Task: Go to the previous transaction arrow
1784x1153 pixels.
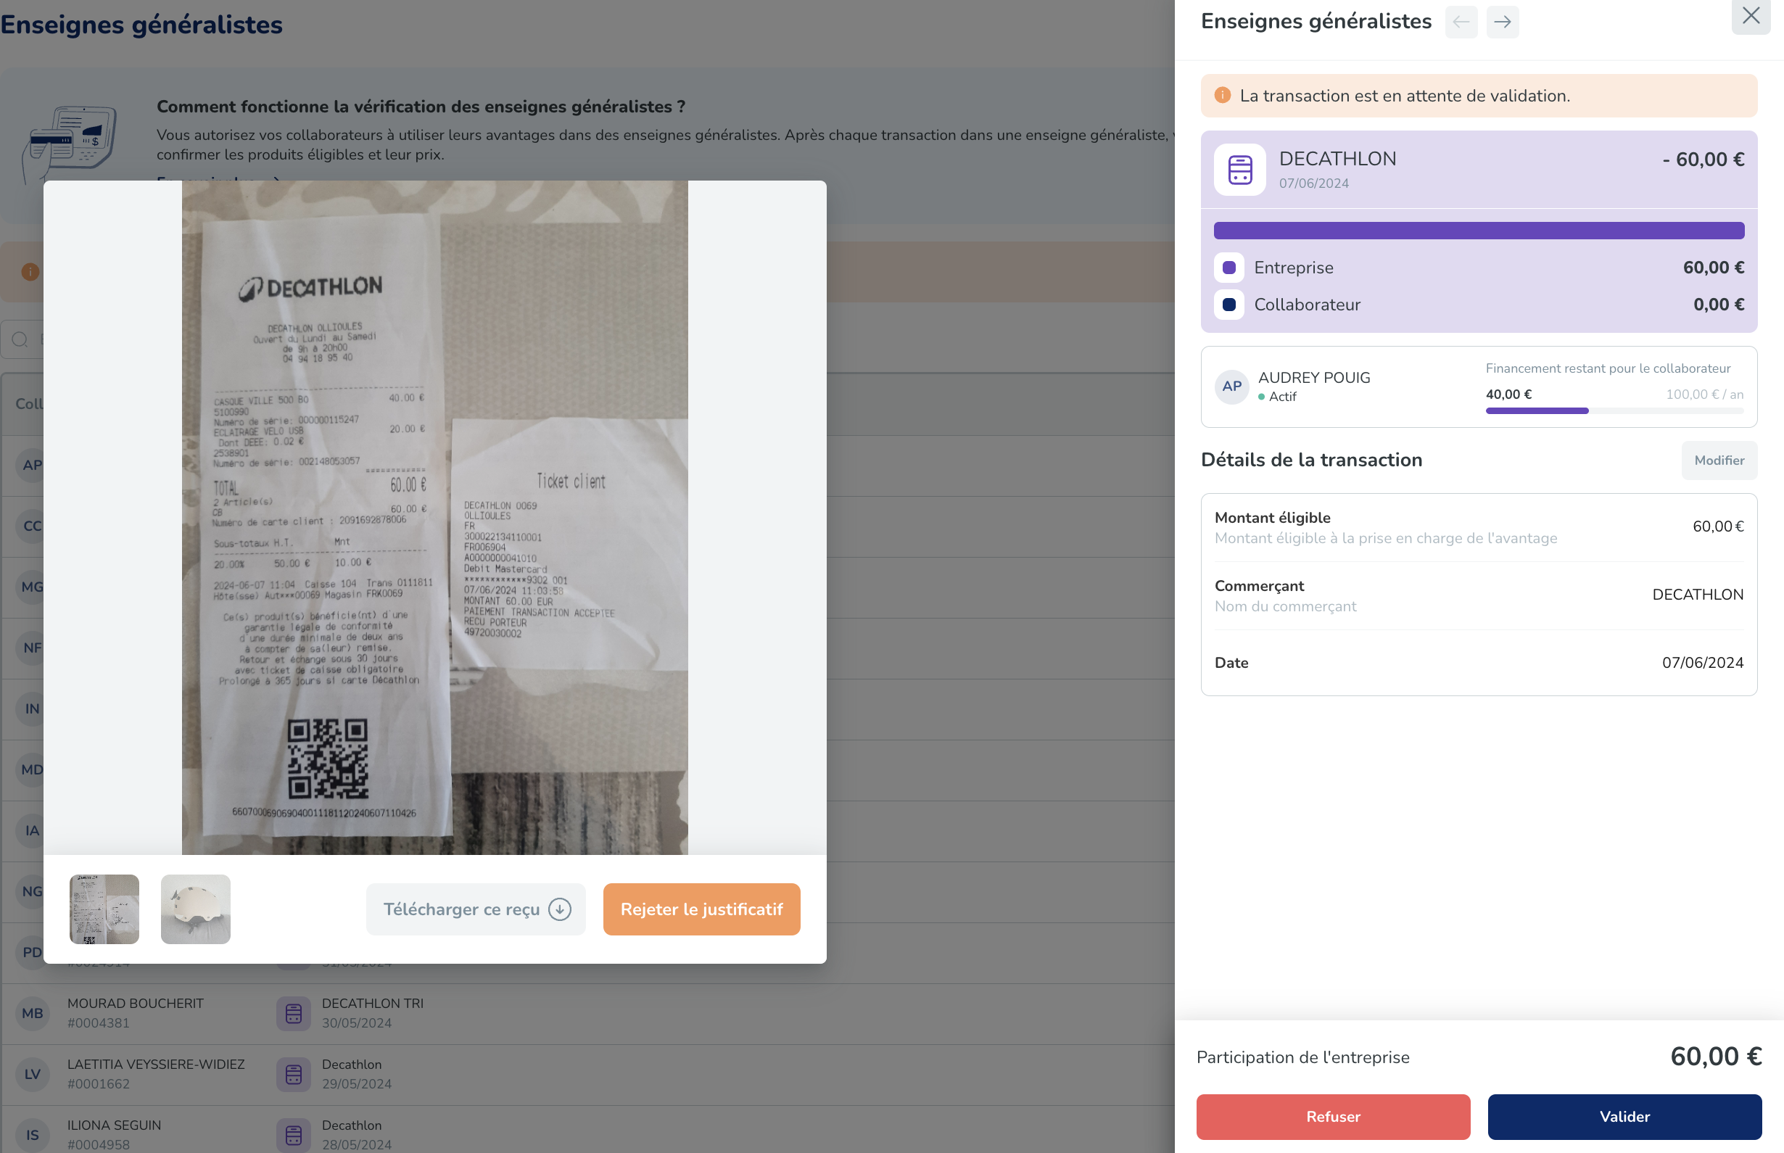Action: click(x=1461, y=22)
